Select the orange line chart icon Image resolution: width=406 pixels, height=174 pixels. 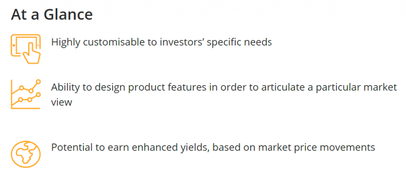[26, 94]
